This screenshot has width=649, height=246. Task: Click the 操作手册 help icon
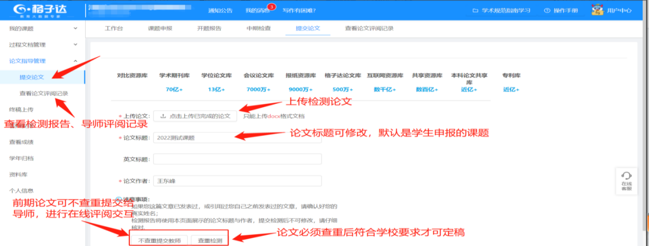[547, 10]
